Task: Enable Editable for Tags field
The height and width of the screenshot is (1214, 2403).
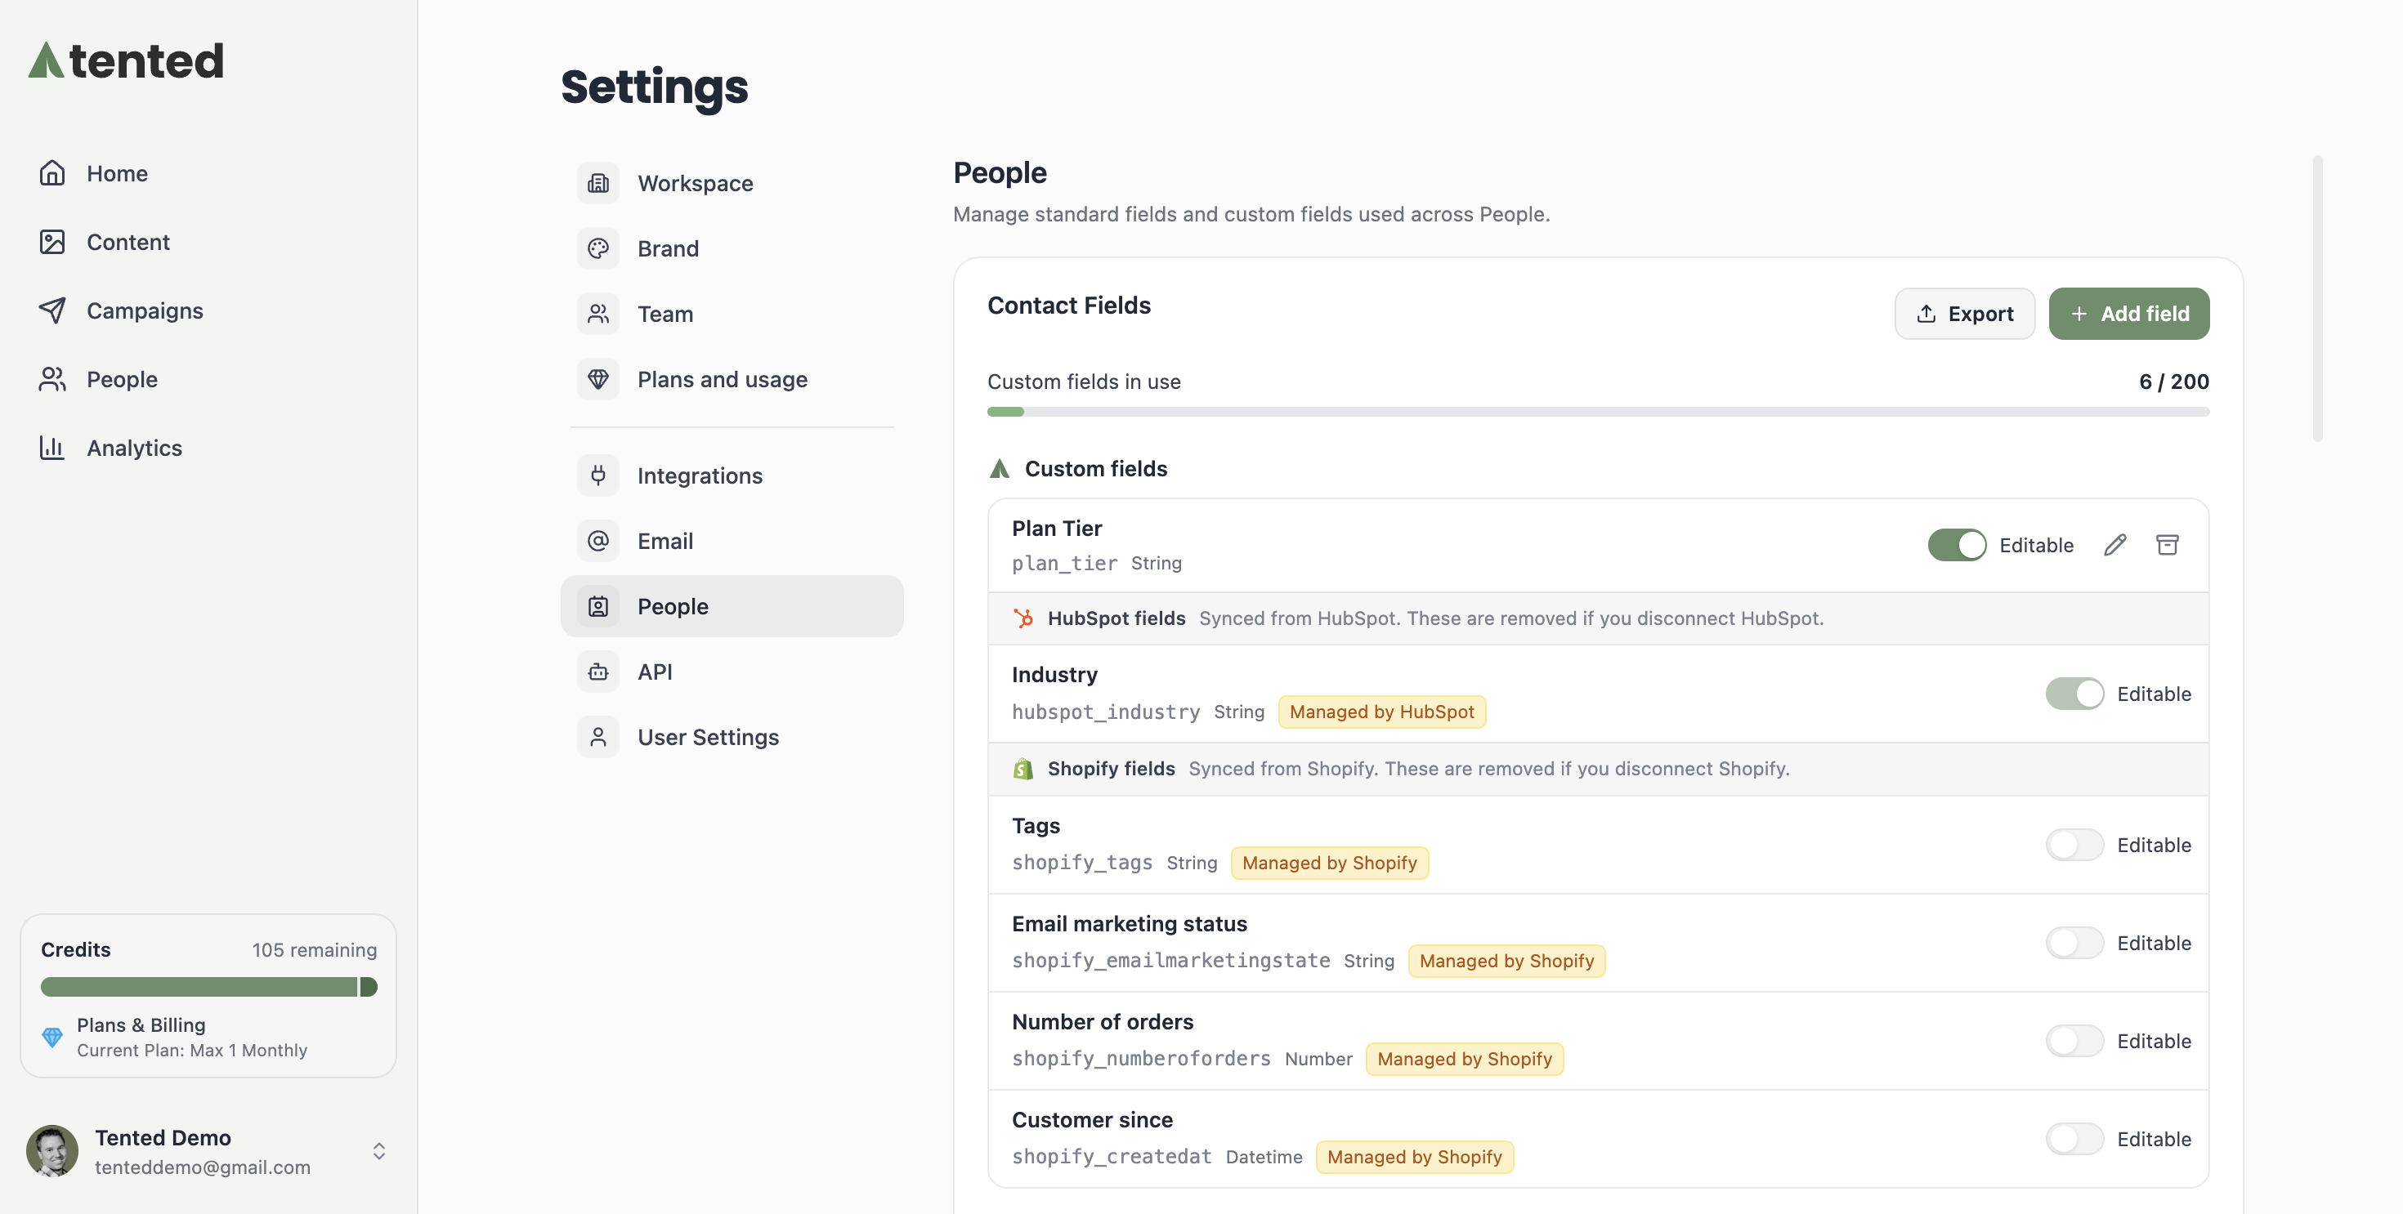Action: [2074, 845]
